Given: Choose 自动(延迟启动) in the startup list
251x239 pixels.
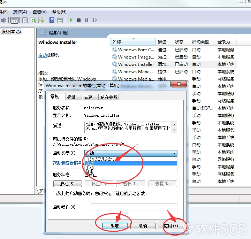Looking at the screenshot, I should click(131, 159).
